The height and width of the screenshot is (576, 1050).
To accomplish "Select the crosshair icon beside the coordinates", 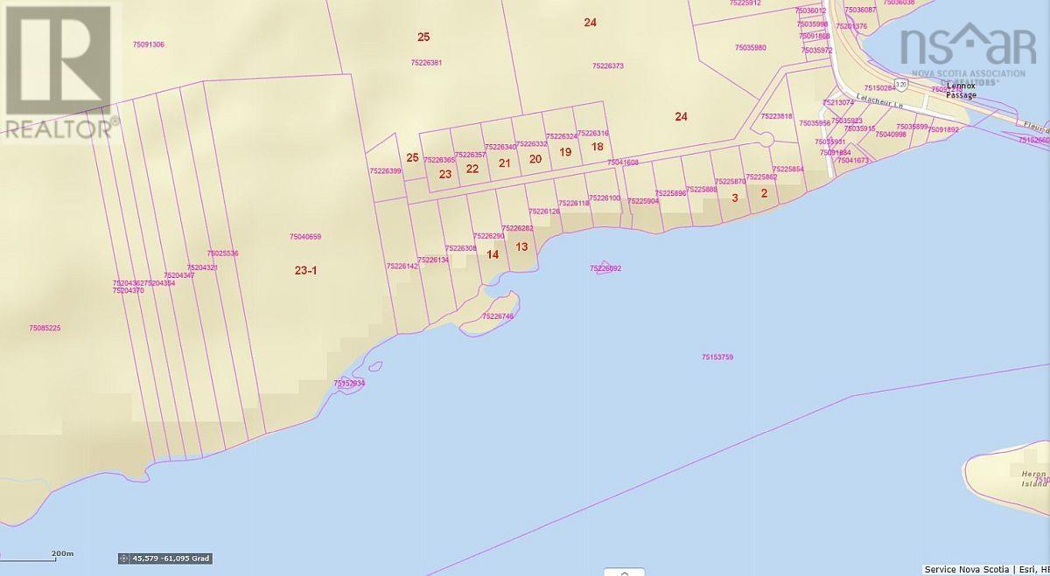I will click(x=123, y=557).
